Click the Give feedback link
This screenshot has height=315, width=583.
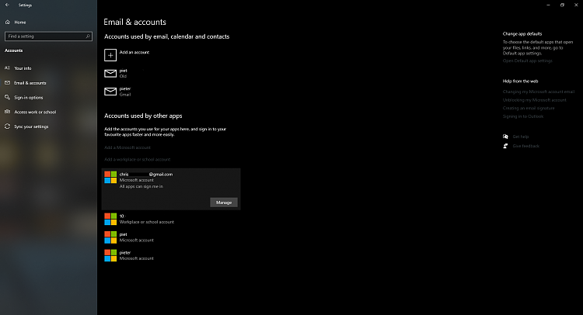click(525, 146)
